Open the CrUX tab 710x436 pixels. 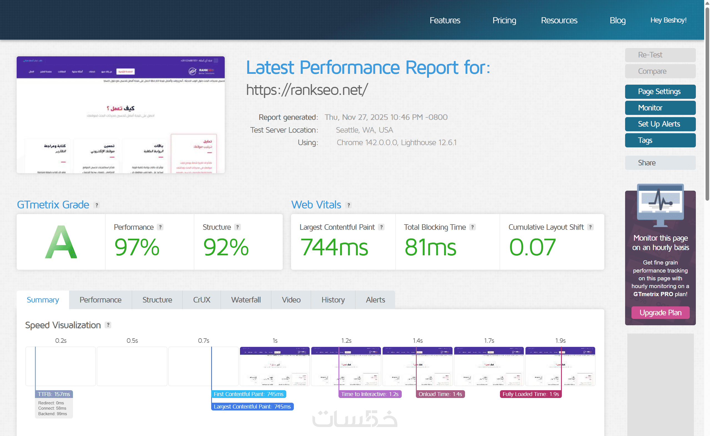(x=201, y=300)
